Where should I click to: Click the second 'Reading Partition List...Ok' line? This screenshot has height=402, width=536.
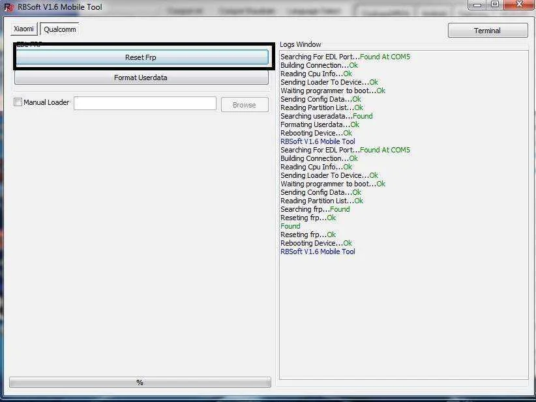(x=321, y=201)
